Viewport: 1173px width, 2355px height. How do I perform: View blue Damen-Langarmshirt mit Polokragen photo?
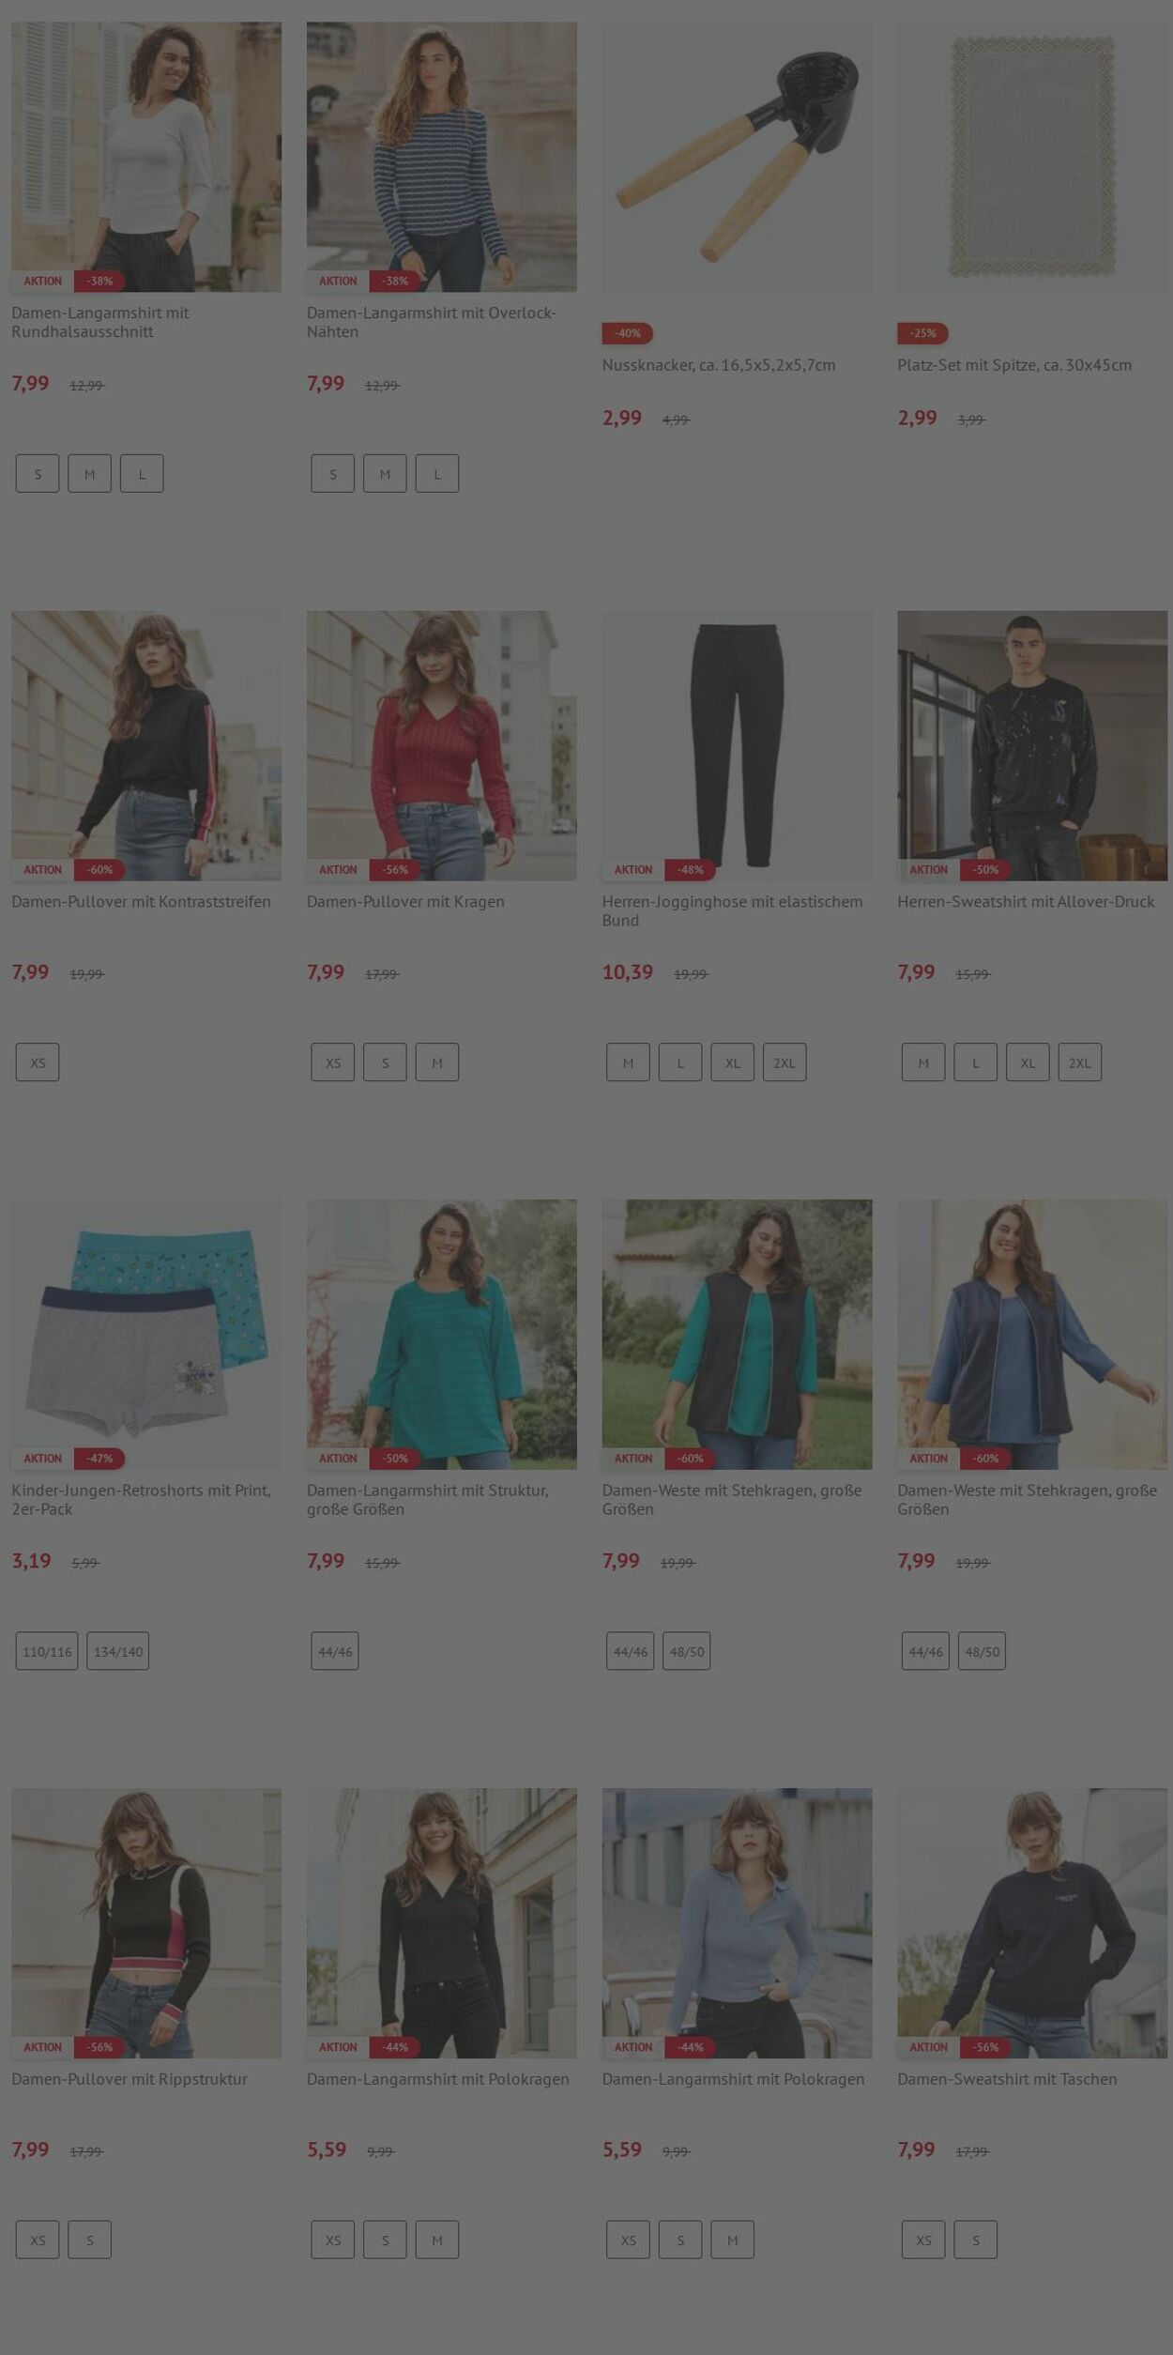coord(737,1923)
